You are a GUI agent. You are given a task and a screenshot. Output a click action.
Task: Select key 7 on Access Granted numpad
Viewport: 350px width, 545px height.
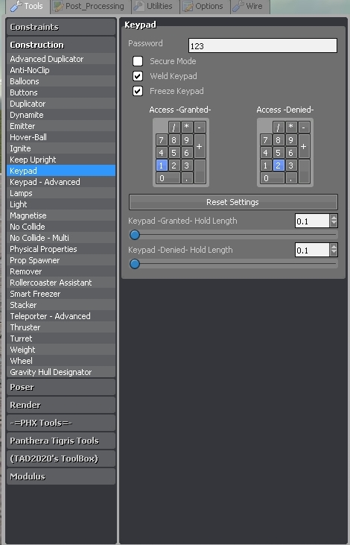pyautogui.click(x=162, y=140)
